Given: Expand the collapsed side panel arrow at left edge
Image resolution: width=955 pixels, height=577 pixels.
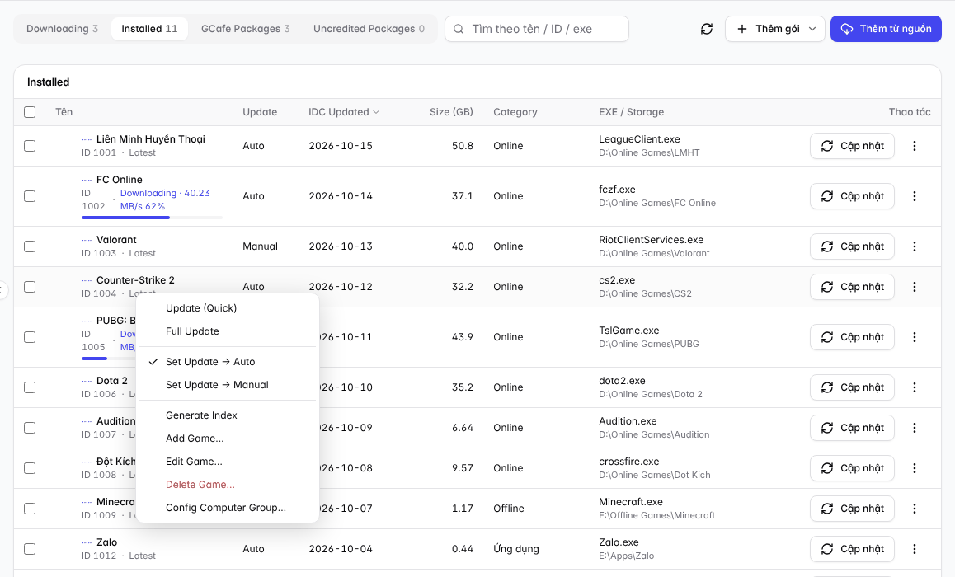Looking at the screenshot, I should pyautogui.click(x=2, y=290).
